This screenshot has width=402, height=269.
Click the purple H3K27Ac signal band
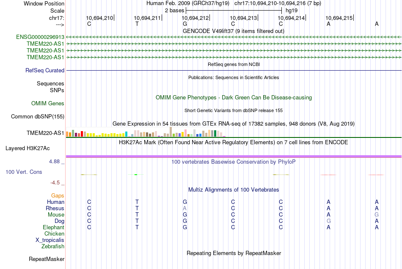click(234, 156)
